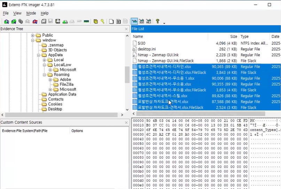Open the Mode menu
The height and width of the screenshot is (189, 281).
coord(31,13)
